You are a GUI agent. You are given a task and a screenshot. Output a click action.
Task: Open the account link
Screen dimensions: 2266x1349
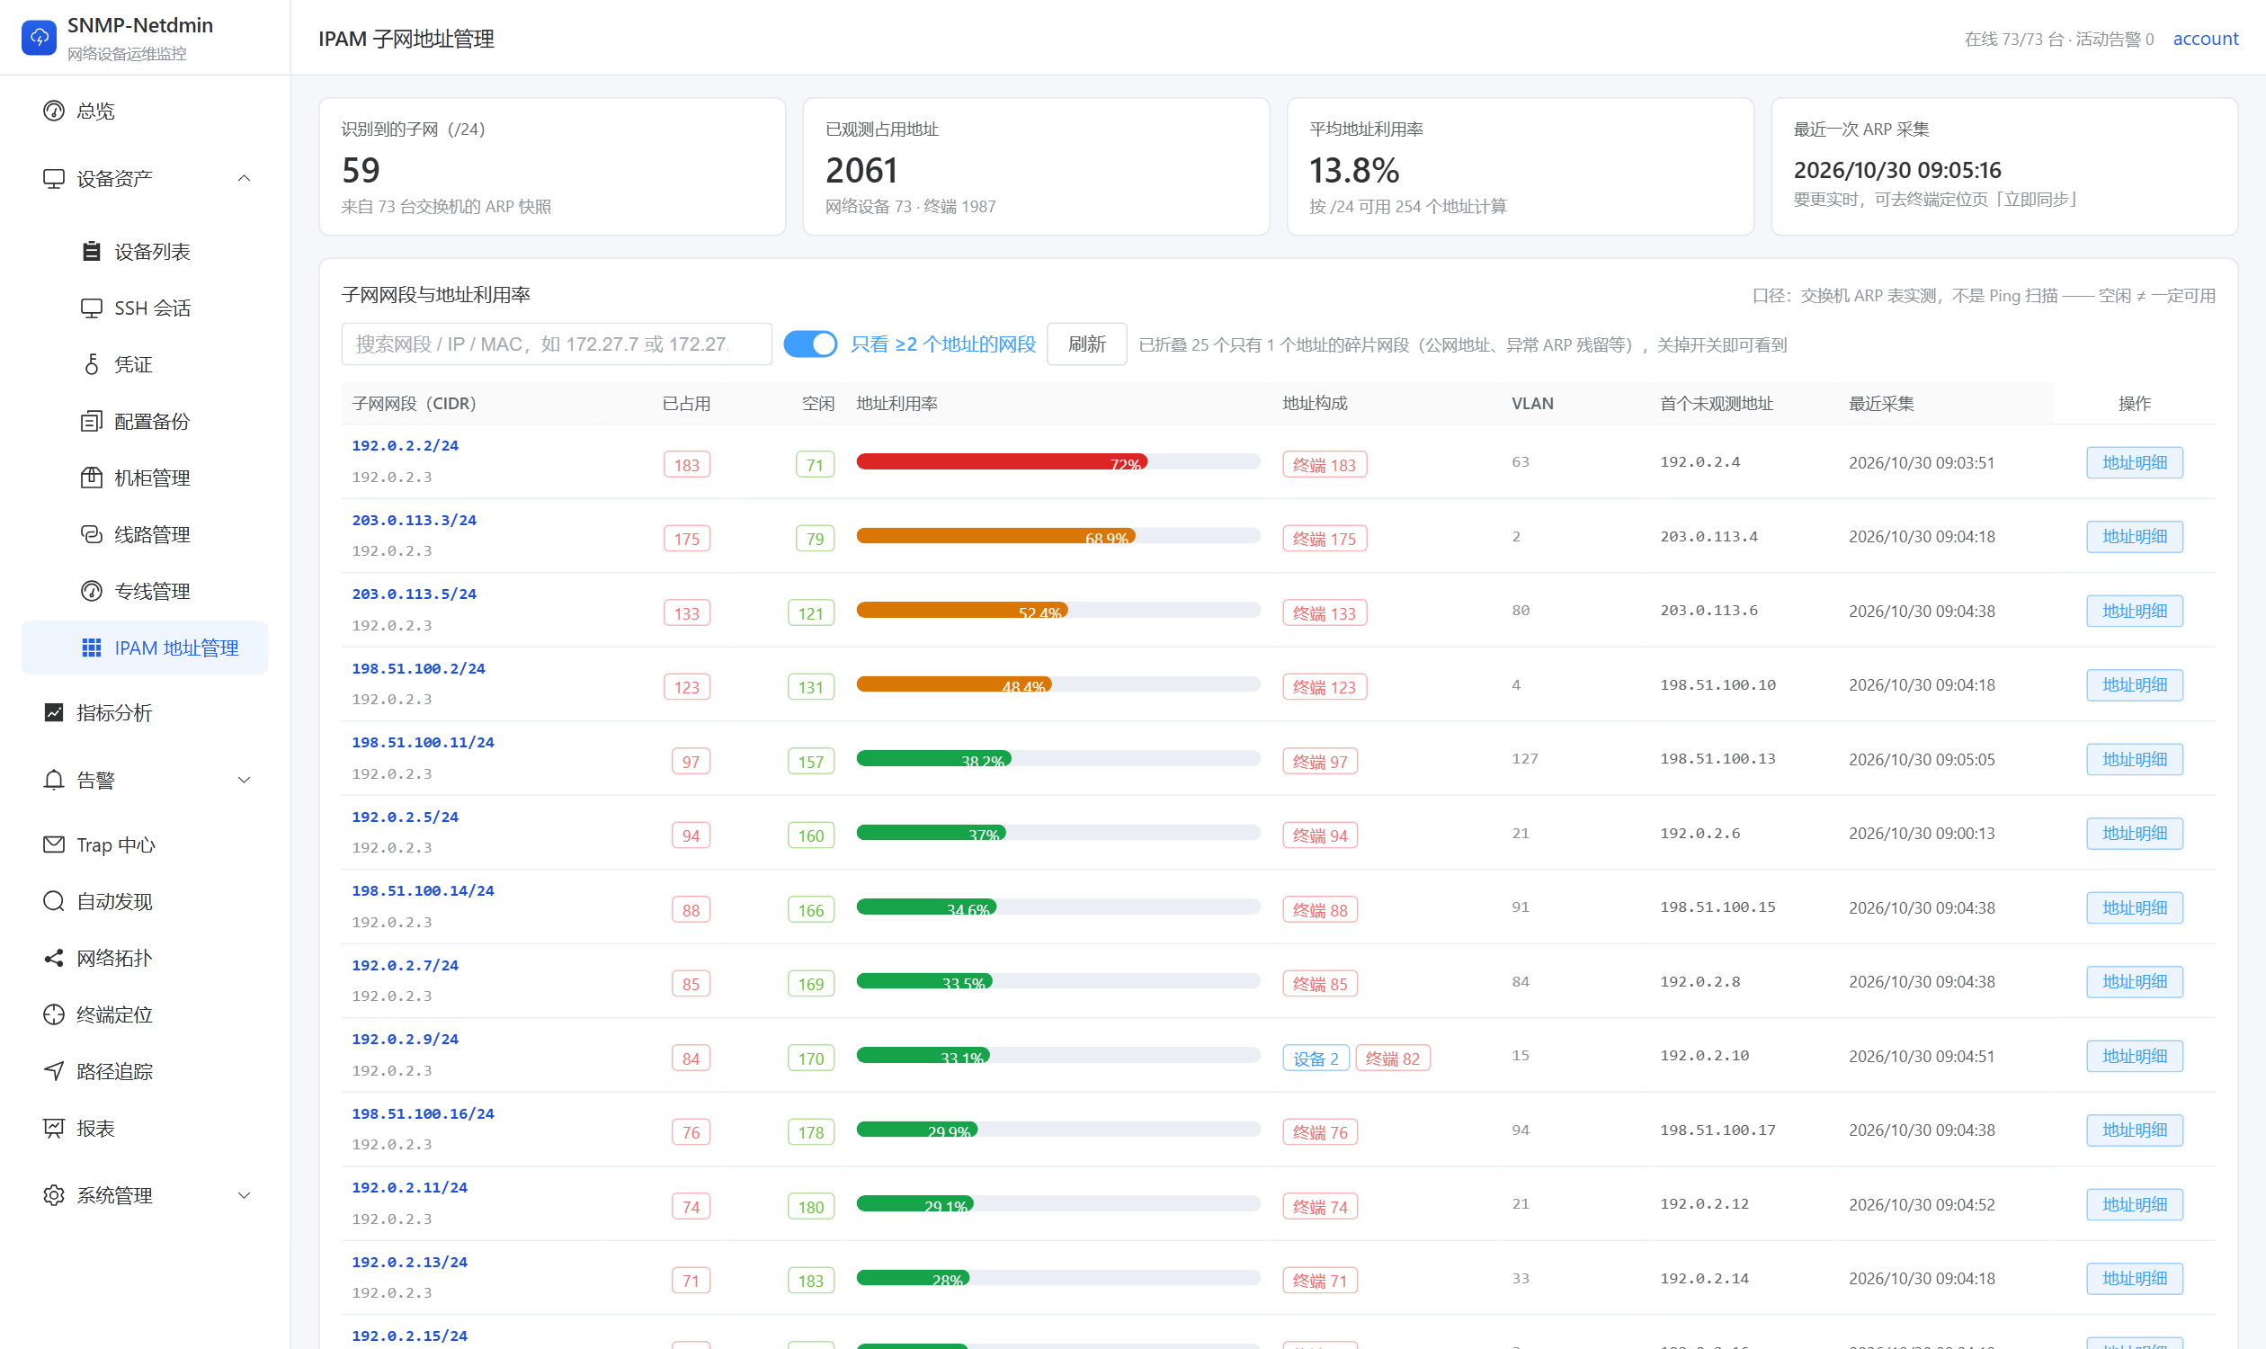2205,39
